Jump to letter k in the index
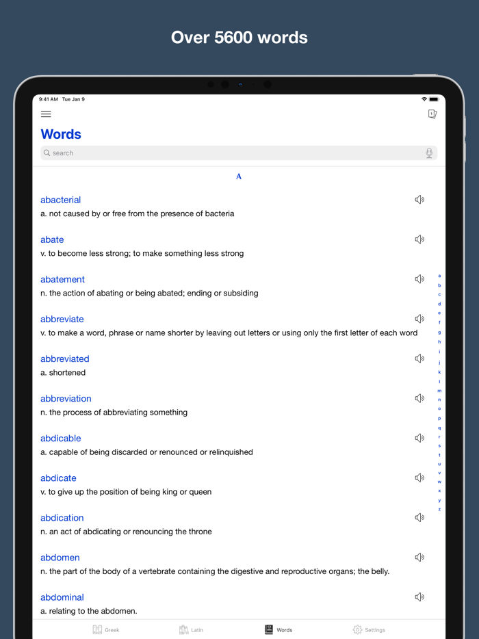The width and height of the screenshot is (479, 639). click(x=439, y=372)
